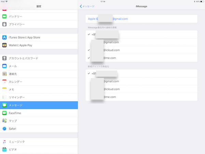205x154 pixels.
Task: Open iTunes StoreとApp Store settings
Action: (39, 37)
